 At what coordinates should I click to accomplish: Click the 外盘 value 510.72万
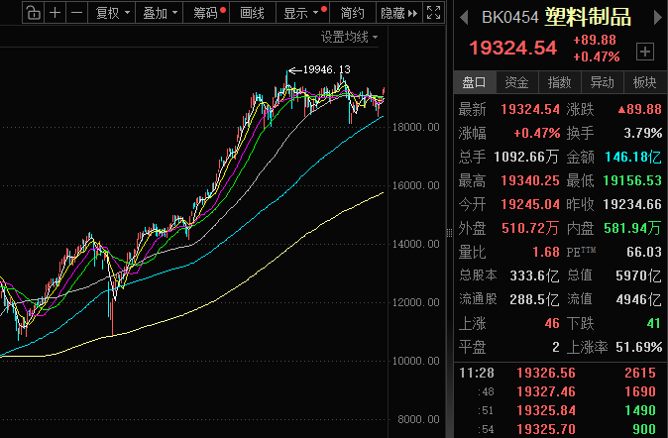click(530, 228)
